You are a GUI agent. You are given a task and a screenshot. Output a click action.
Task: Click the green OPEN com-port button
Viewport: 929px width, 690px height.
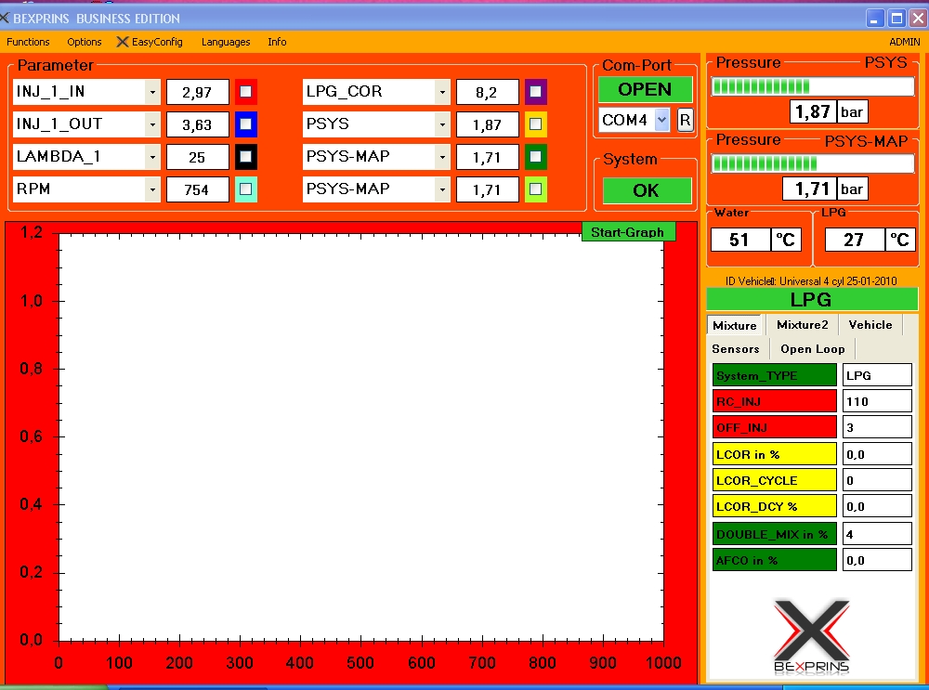[645, 89]
